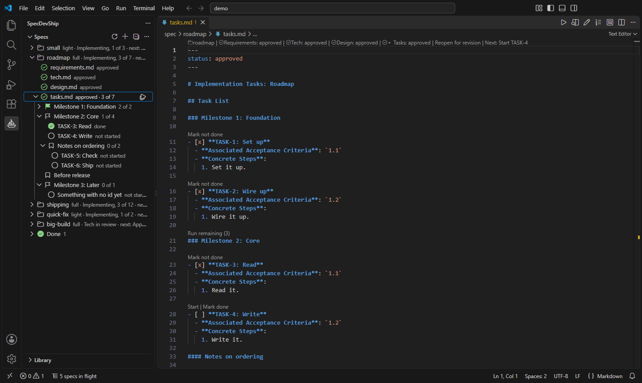
Task: Select the tasks.md editor tab
Action: 183,22
